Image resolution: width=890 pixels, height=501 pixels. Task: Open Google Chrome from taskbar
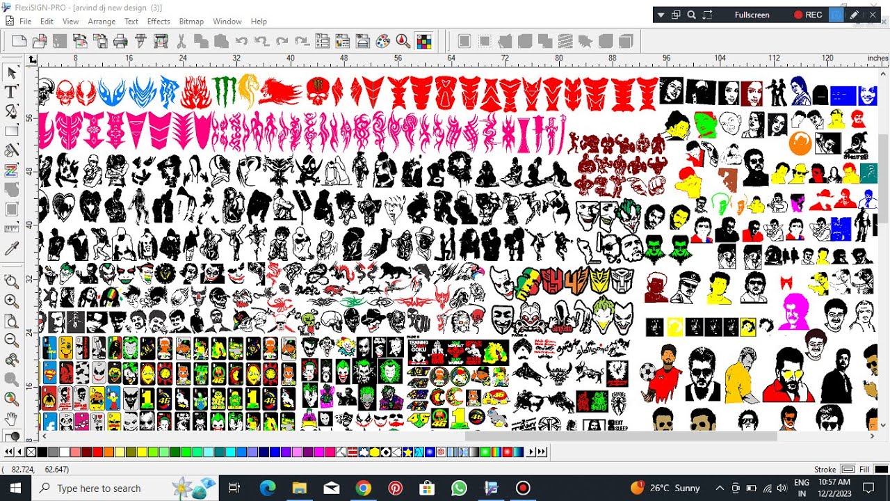point(363,488)
